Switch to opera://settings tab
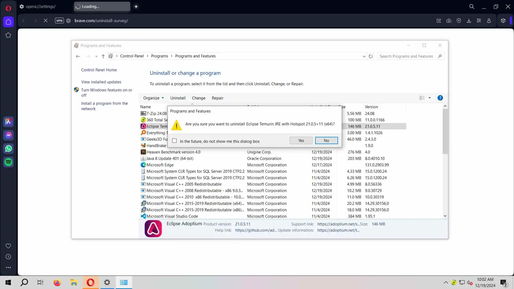514x289 pixels. pos(41,6)
